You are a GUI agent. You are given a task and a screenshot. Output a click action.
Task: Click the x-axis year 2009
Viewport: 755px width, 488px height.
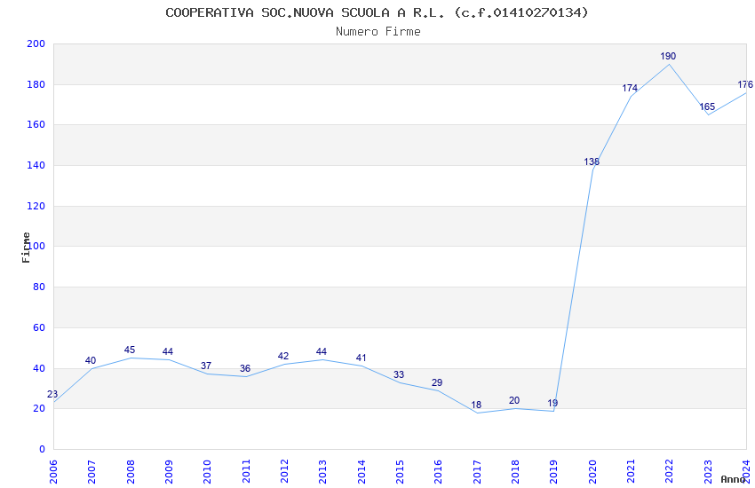pyautogui.click(x=169, y=472)
